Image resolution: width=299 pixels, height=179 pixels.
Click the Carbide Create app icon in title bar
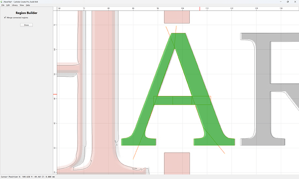[2, 2]
